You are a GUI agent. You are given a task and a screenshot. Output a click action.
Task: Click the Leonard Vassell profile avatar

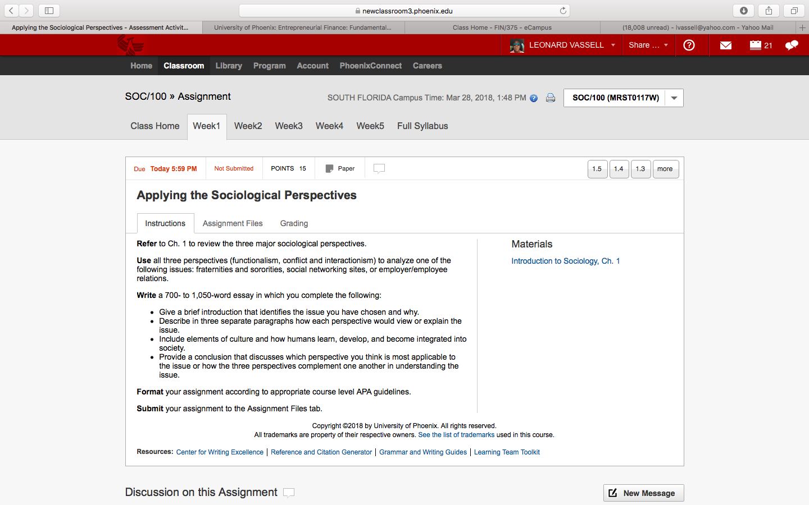coord(517,45)
